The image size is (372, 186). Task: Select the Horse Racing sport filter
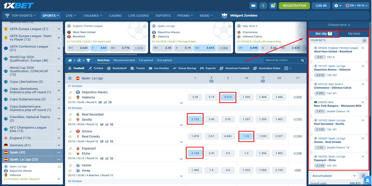pos(185,68)
